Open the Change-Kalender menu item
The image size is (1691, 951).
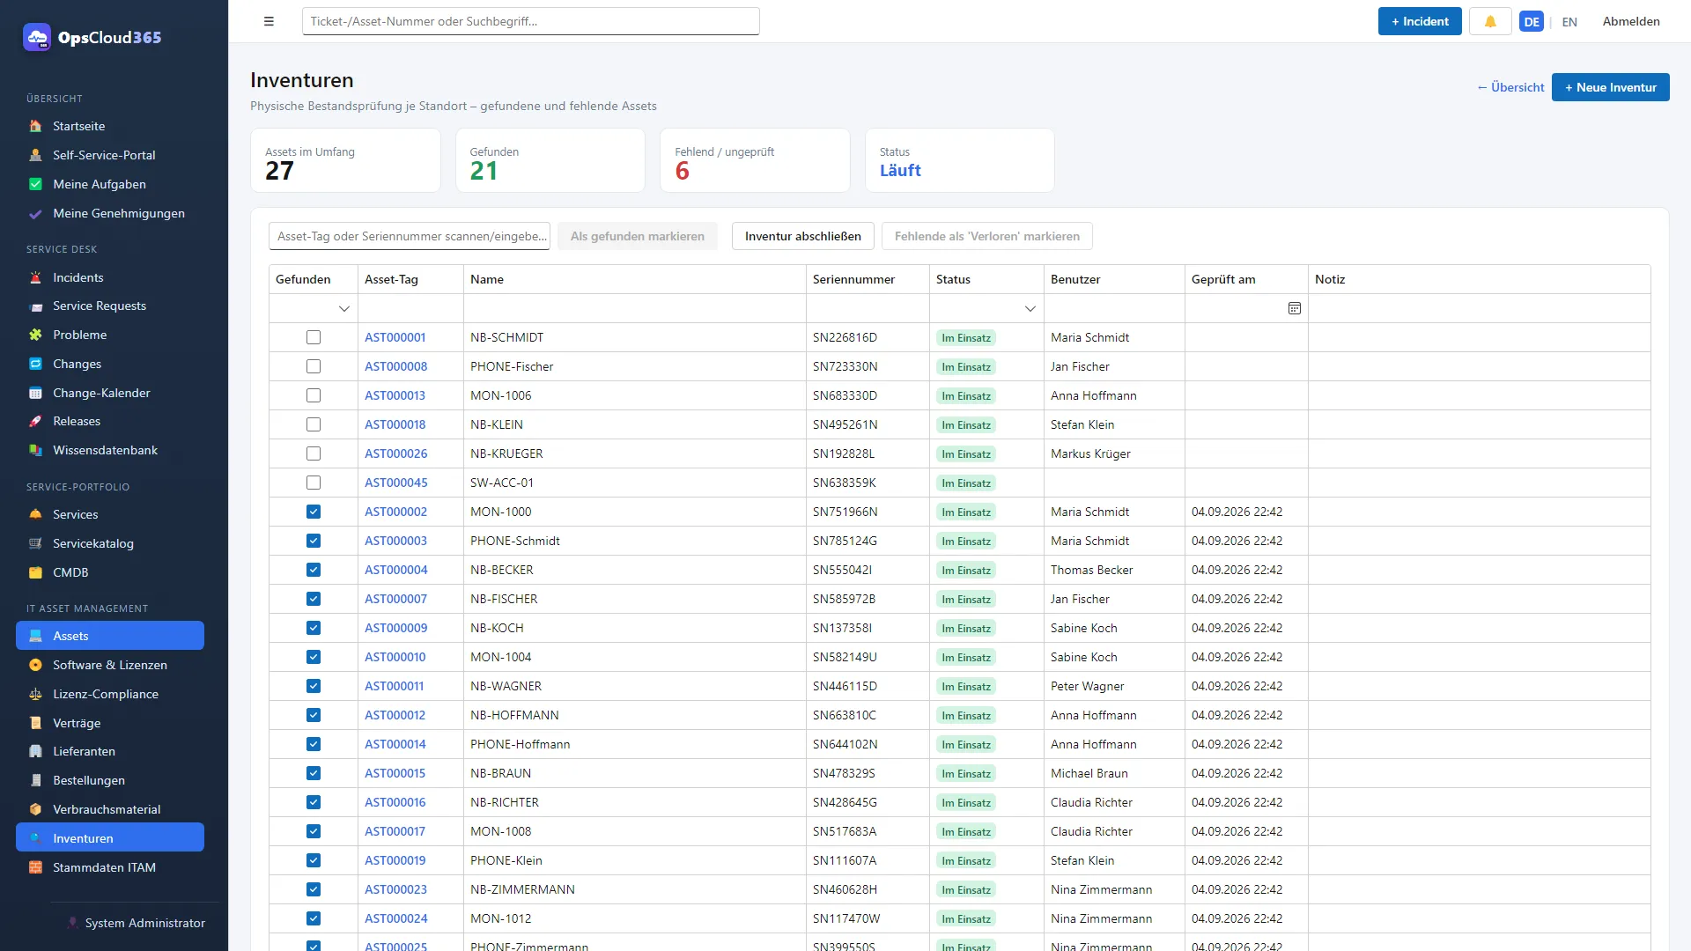(110, 393)
